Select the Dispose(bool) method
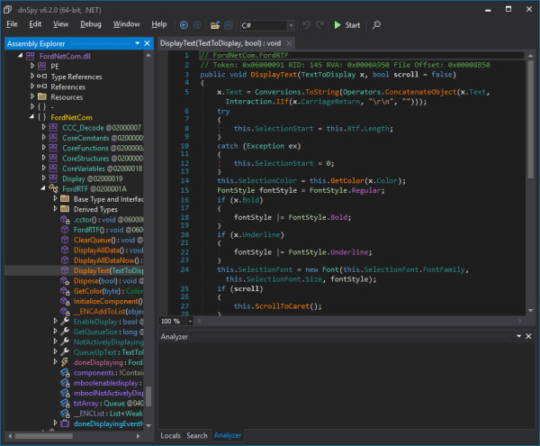 [x=109, y=280]
